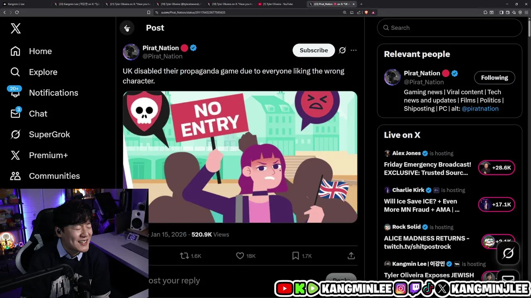Viewport: 531px width, 298px height.
Task: Subscribe to Pirat_Nation
Action: tap(314, 50)
